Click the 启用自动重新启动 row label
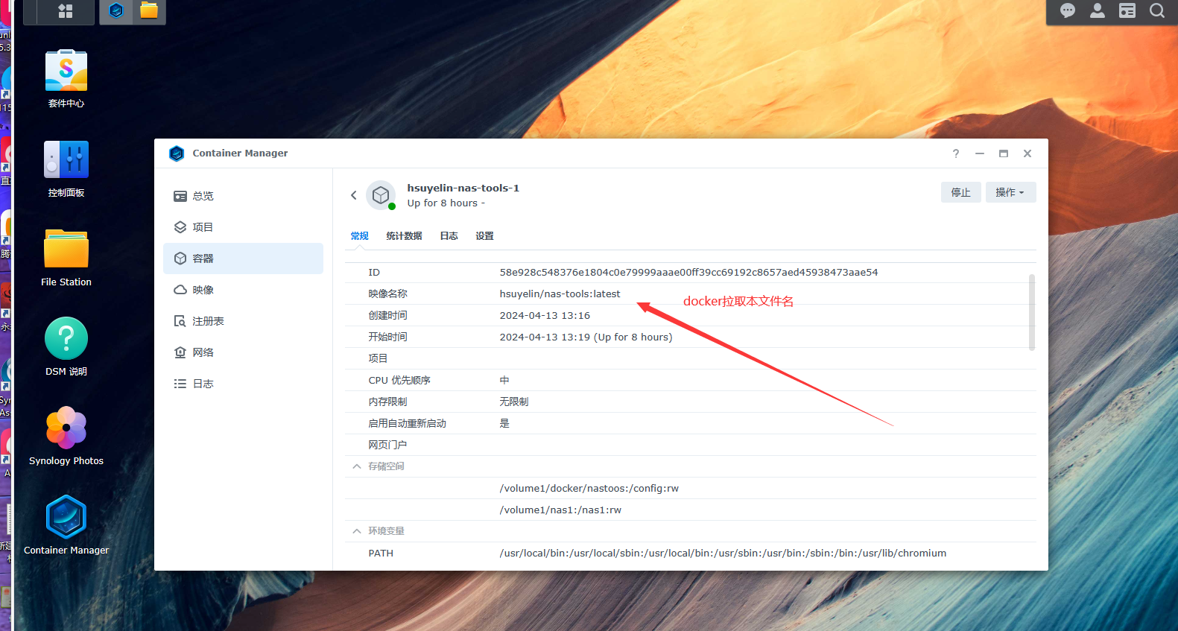The image size is (1178, 631). click(x=407, y=424)
